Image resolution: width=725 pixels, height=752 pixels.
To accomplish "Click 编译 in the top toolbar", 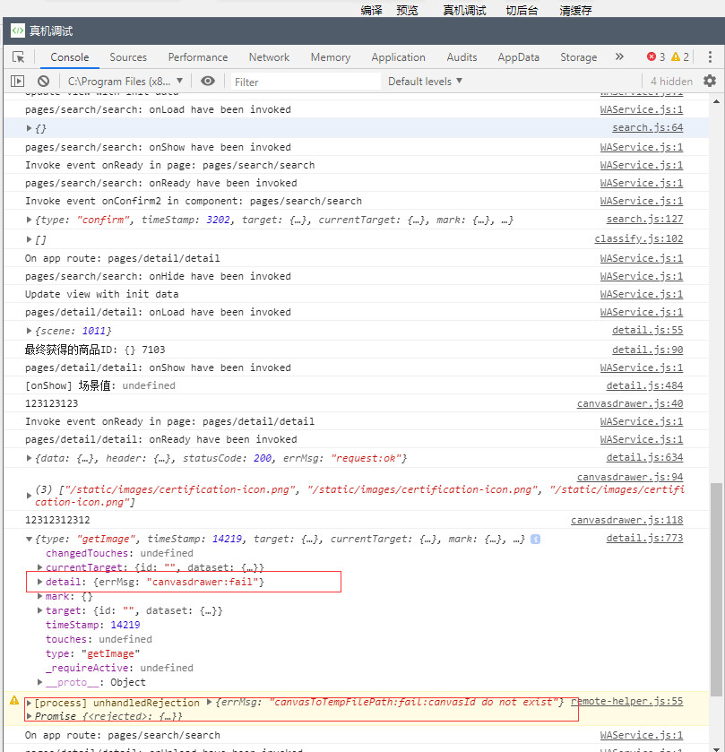I will click(371, 10).
